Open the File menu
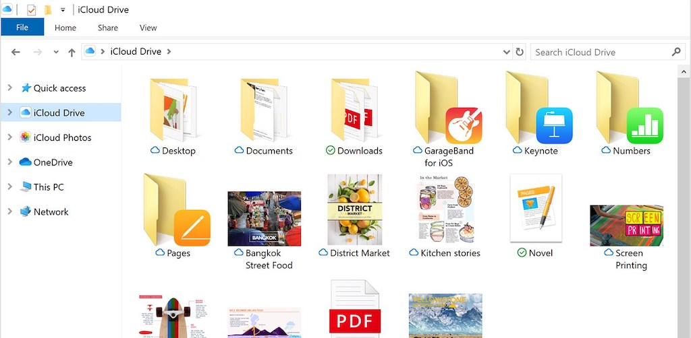Image resolution: width=691 pixels, height=338 pixels. click(x=22, y=28)
